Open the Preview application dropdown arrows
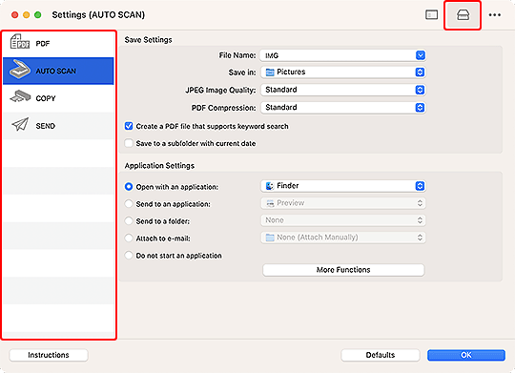This screenshot has height=373, width=515. tap(420, 203)
